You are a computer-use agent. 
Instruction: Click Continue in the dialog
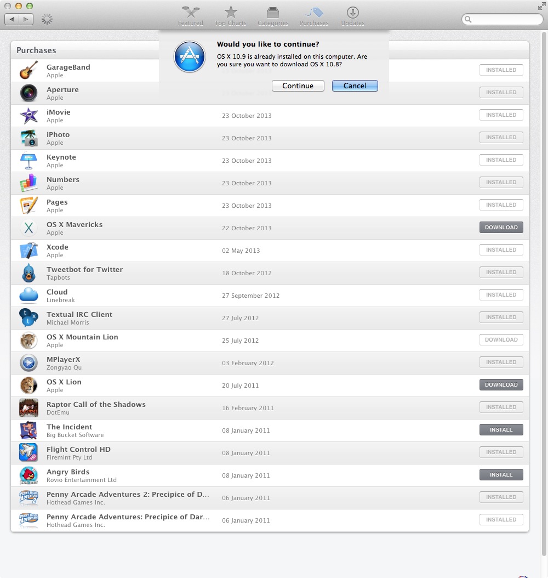298,86
